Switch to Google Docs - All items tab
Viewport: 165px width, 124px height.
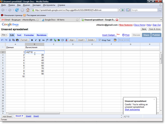tap(60, 20)
